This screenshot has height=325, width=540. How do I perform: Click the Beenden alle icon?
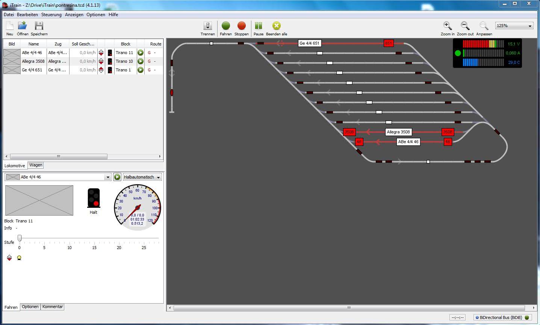276,26
